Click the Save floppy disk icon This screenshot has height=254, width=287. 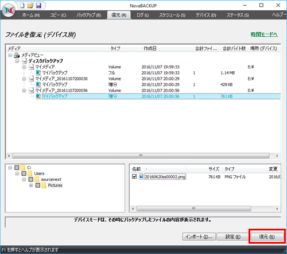click(38, 5)
